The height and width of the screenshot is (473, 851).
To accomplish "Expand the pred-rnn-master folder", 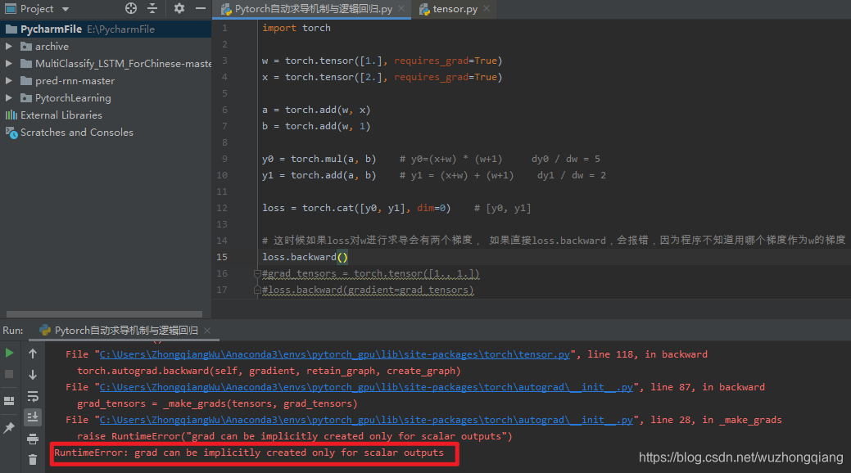I will tap(9, 81).
